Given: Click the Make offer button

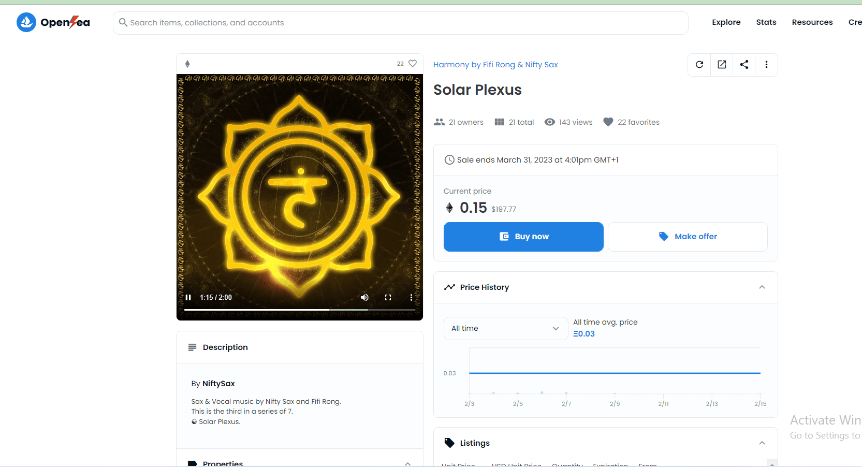Looking at the screenshot, I should [688, 237].
